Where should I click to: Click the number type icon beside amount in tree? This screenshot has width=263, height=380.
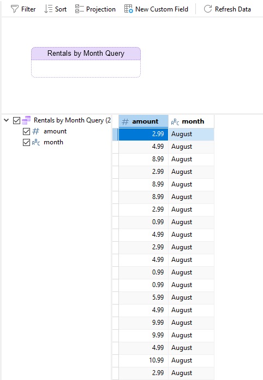click(x=36, y=131)
